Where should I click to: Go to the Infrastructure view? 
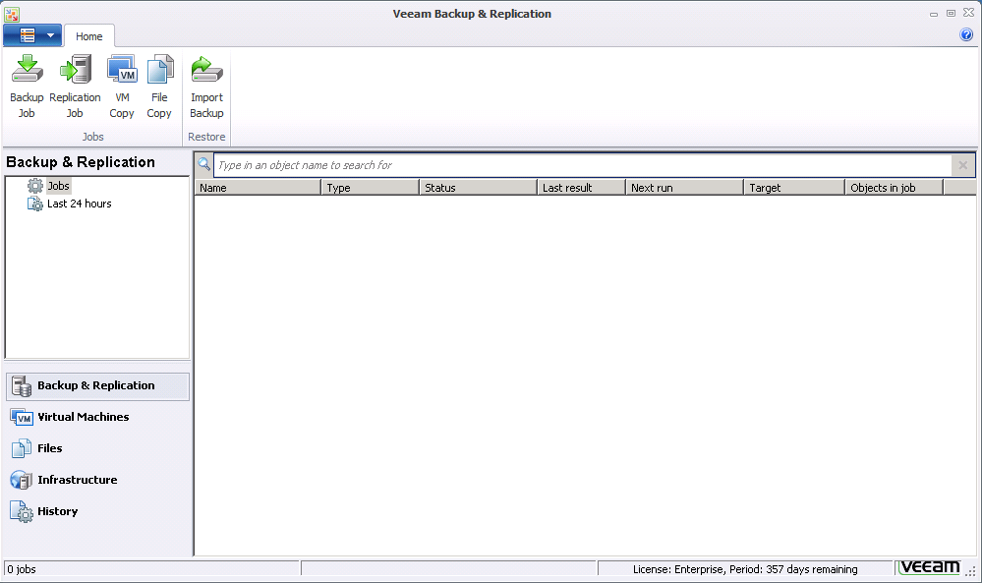[x=97, y=480]
